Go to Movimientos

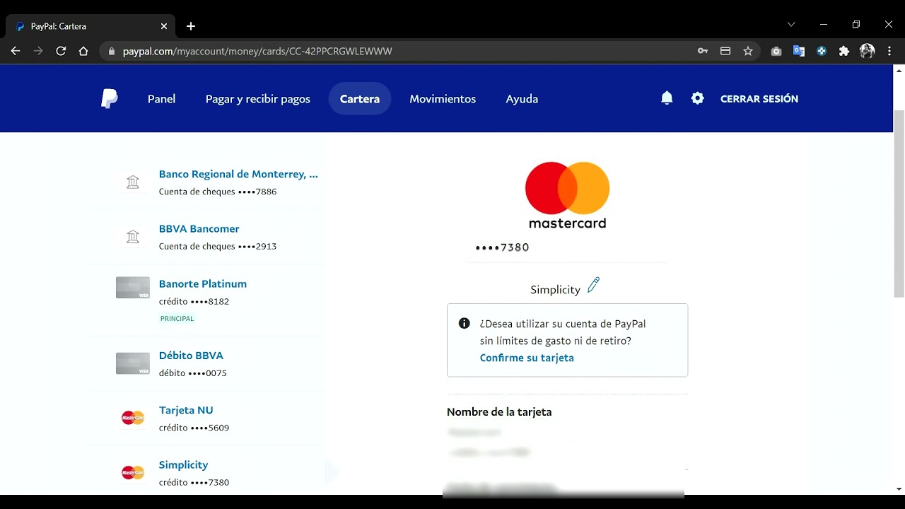(443, 99)
